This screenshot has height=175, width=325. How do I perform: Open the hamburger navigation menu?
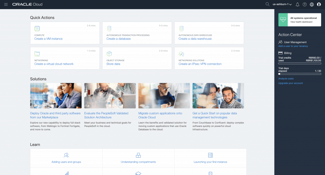6,4
